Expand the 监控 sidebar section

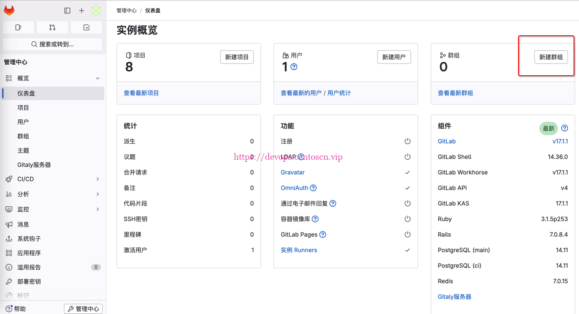pyautogui.click(x=98, y=209)
